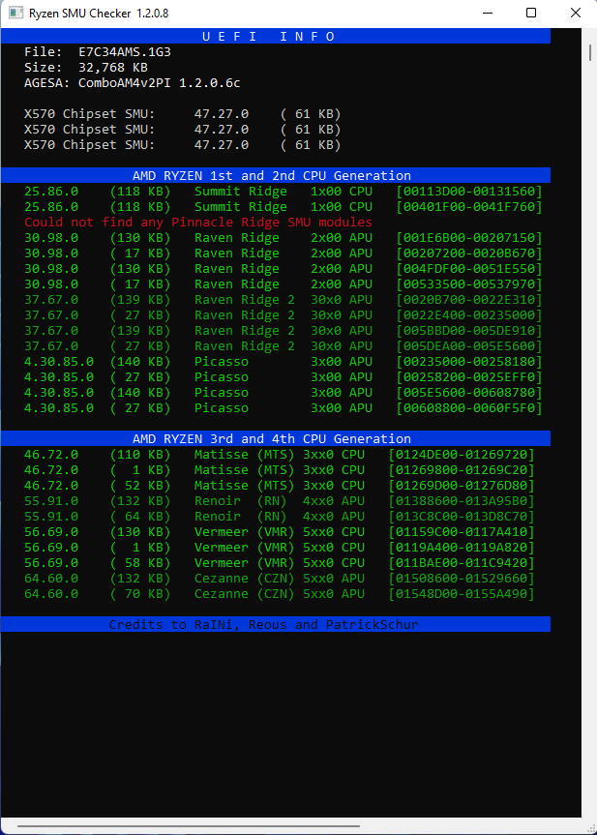
Task: Click AGESA ComboAM4v2PI 1.2.0.6c text
Action: point(132,83)
